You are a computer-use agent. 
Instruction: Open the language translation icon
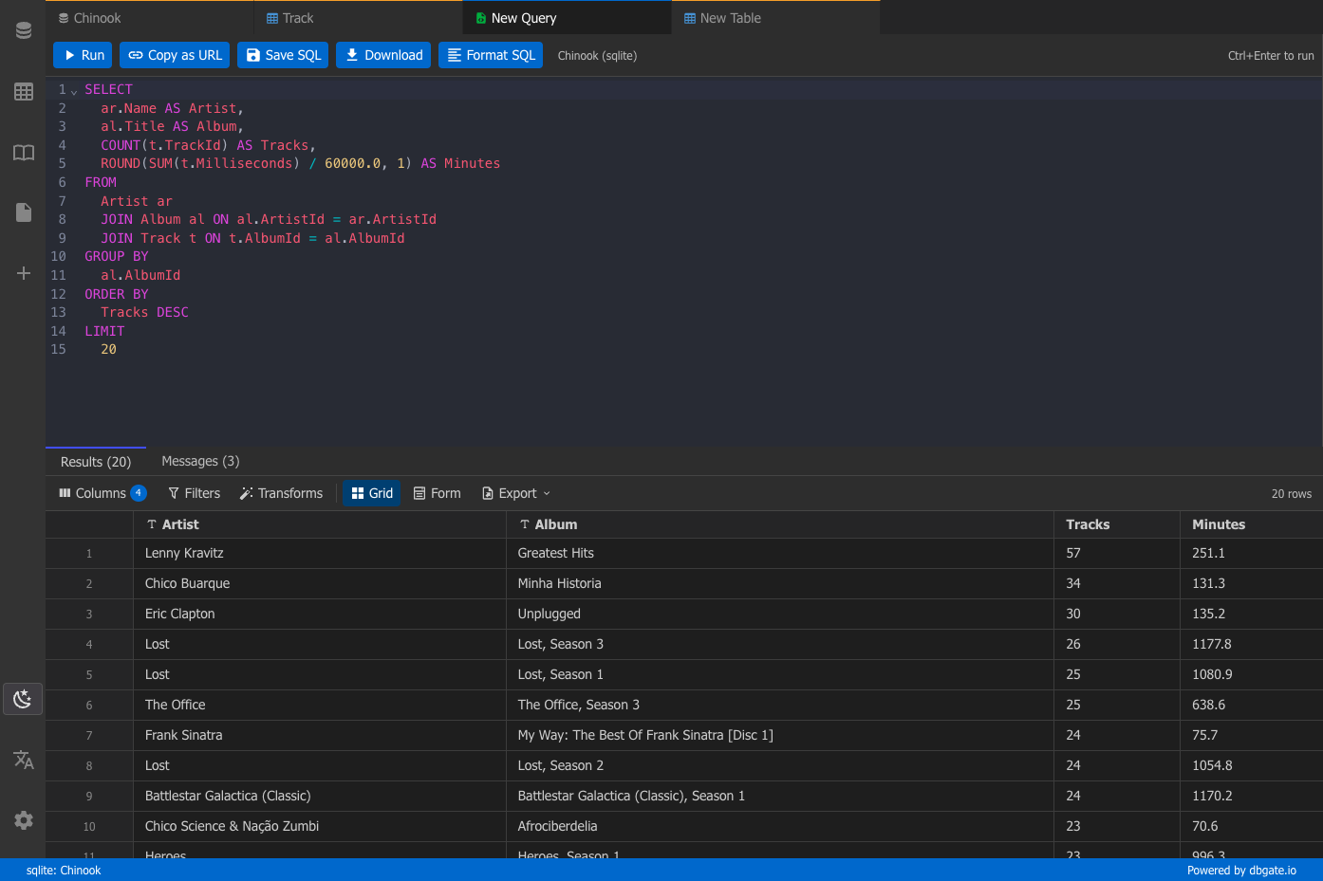24,760
